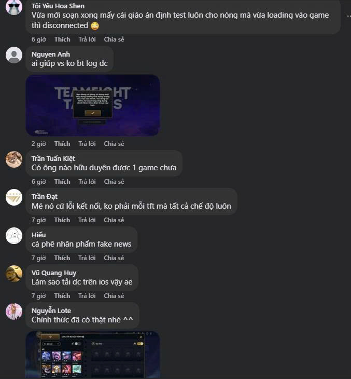This screenshot has height=379, width=351.
Task: Open Nguyễn Lote's name link
Action: point(51,310)
